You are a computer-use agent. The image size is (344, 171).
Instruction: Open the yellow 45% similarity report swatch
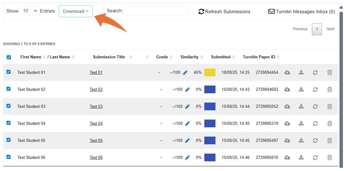[210, 72]
